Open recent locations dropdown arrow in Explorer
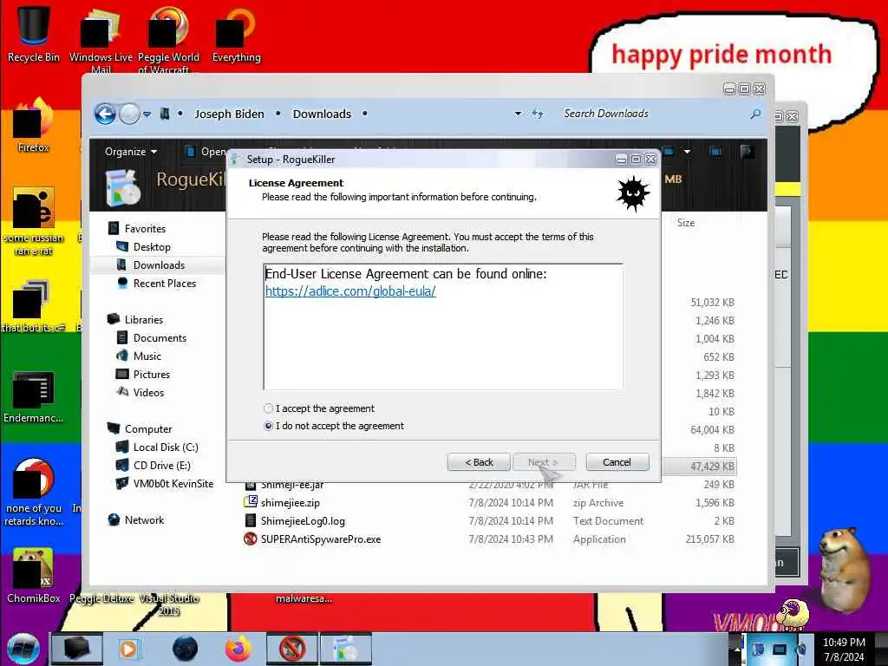888x666 pixels. pyautogui.click(x=147, y=114)
